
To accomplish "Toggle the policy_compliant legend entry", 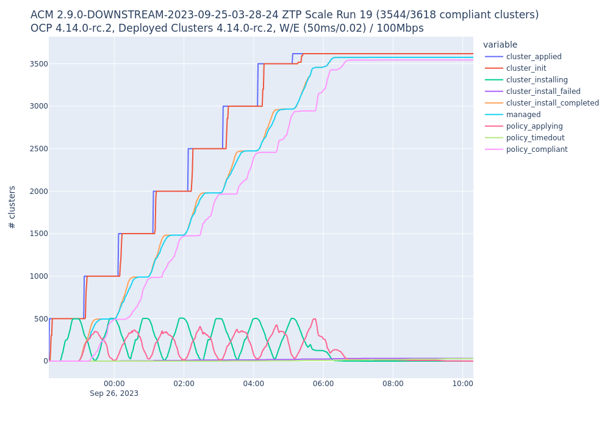I will pos(526,149).
